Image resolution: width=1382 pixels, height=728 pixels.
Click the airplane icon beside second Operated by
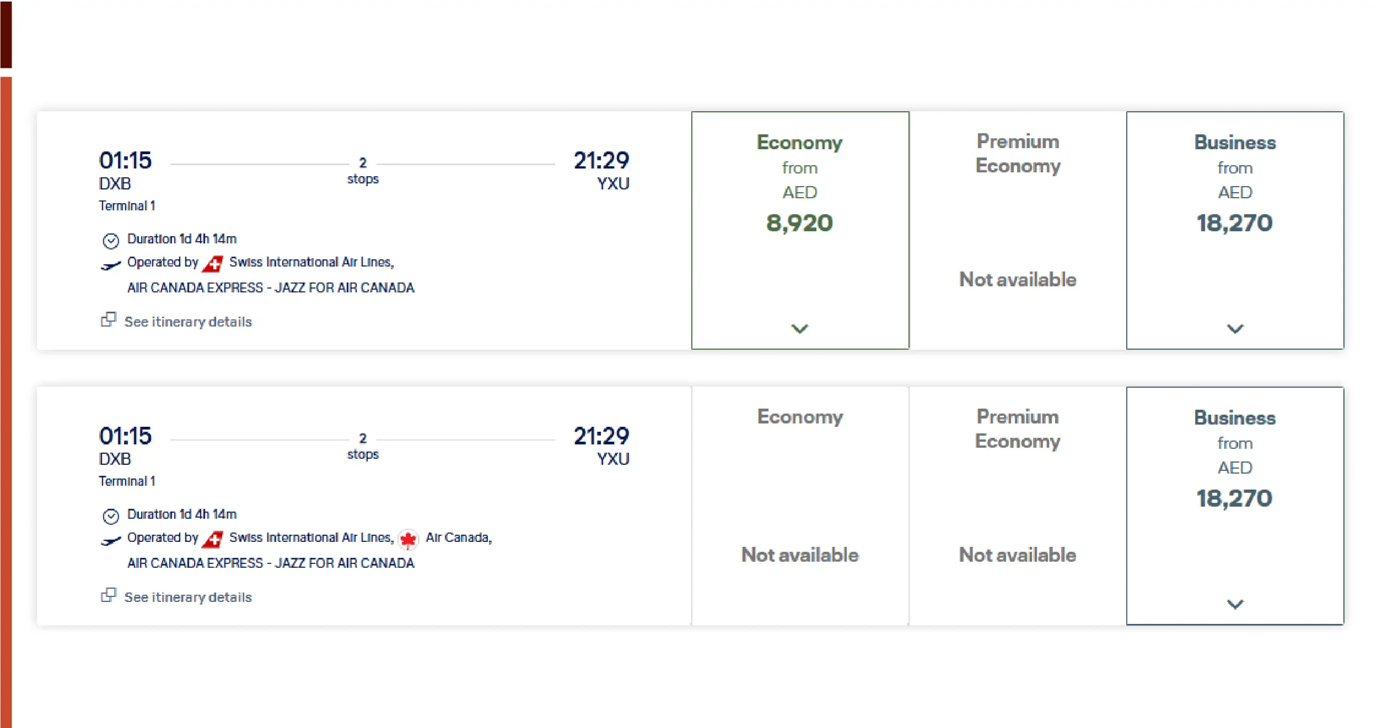(111, 541)
